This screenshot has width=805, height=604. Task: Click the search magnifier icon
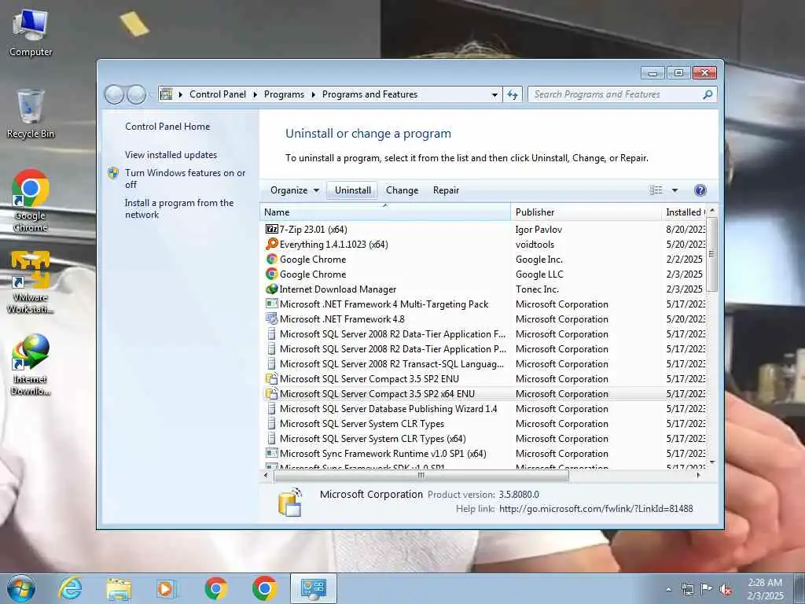coord(708,94)
